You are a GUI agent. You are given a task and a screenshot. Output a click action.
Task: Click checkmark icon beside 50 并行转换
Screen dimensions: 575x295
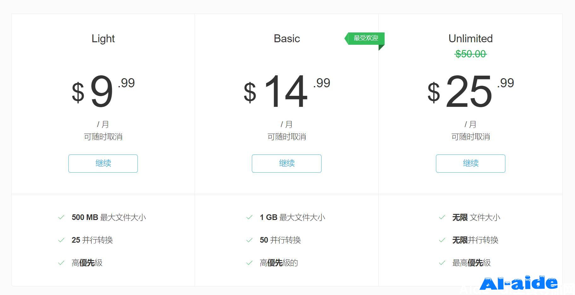tap(249, 240)
